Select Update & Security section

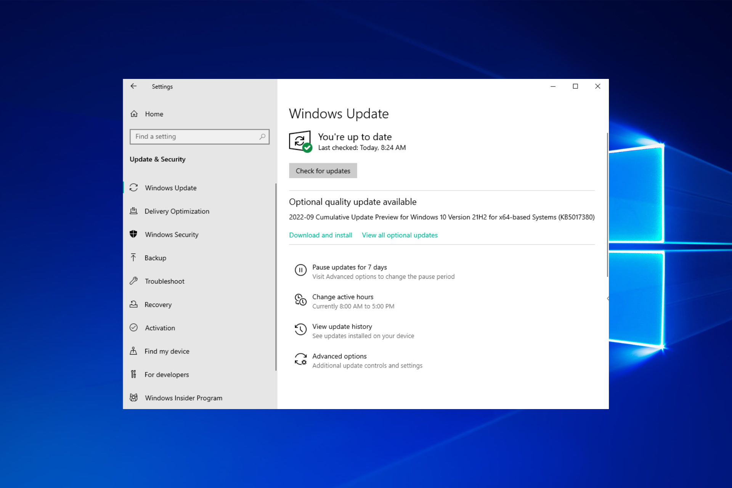pos(157,159)
